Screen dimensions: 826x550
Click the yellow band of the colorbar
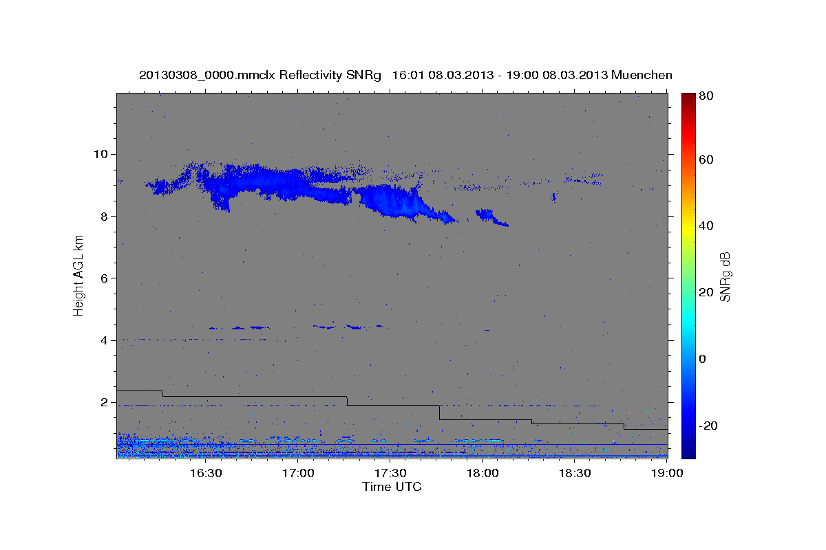[x=688, y=225]
